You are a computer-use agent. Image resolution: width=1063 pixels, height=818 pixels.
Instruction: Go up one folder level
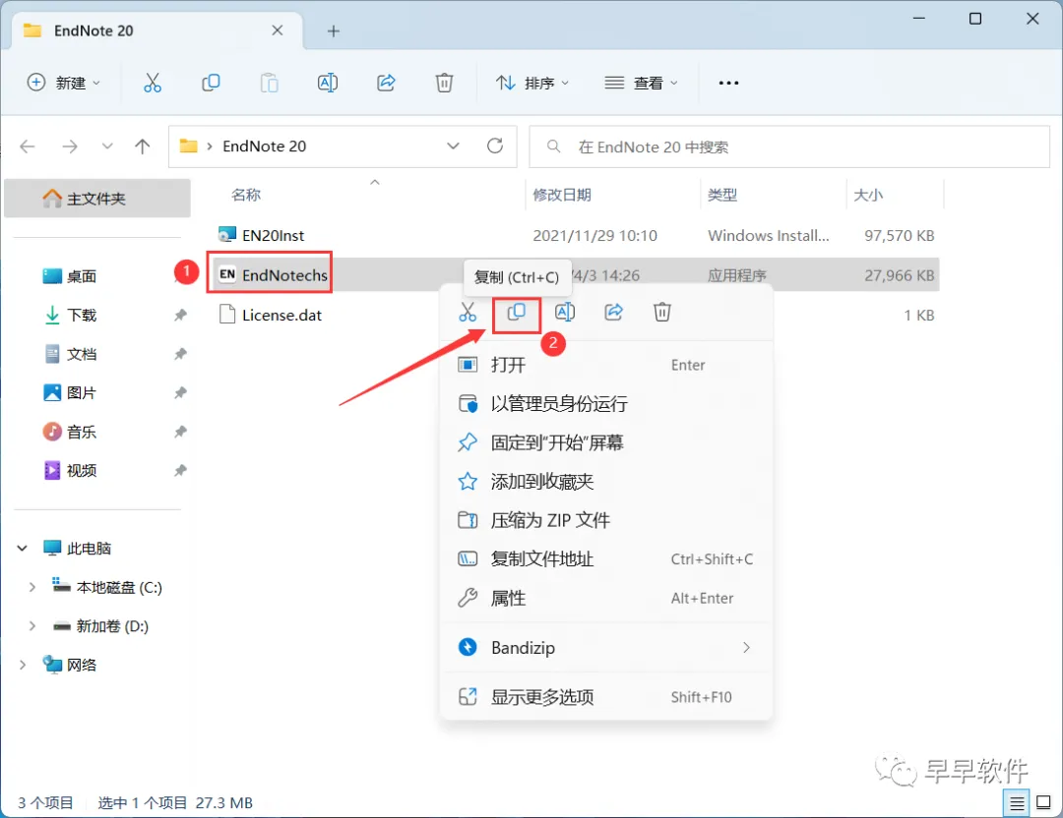(x=143, y=146)
